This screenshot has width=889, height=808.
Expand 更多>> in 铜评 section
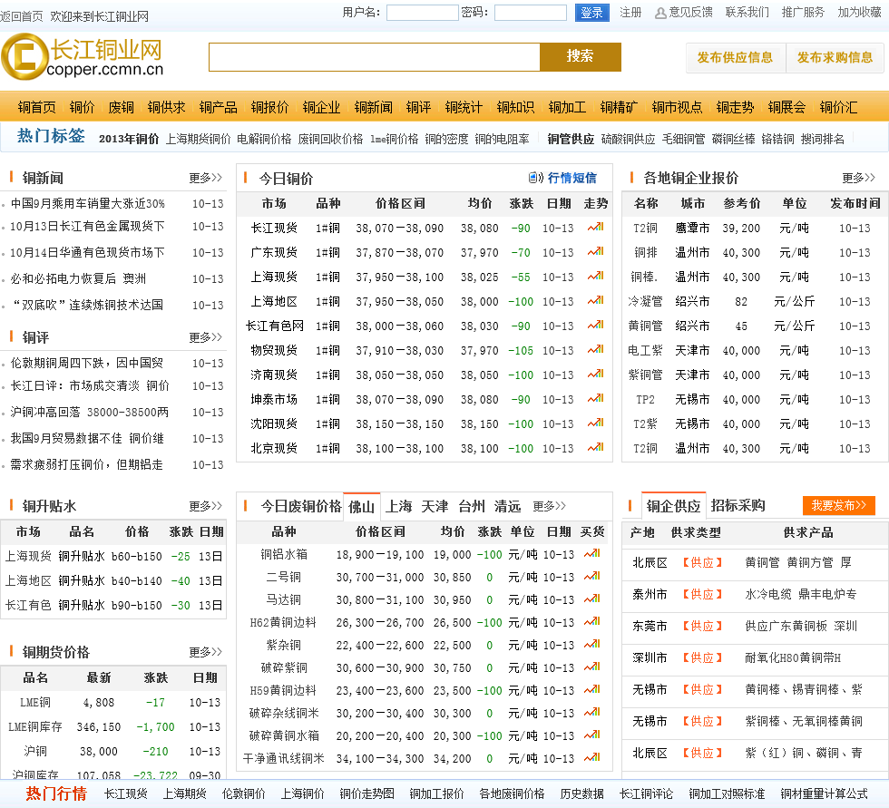[205, 337]
